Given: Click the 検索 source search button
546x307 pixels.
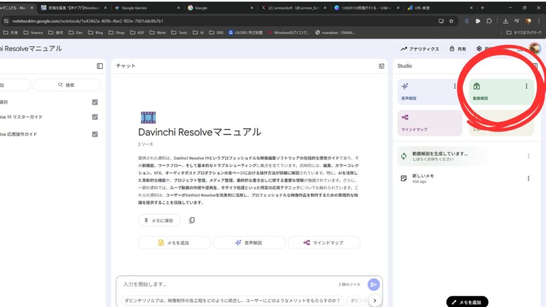Looking at the screenshot, I should [x=67, y=85].
